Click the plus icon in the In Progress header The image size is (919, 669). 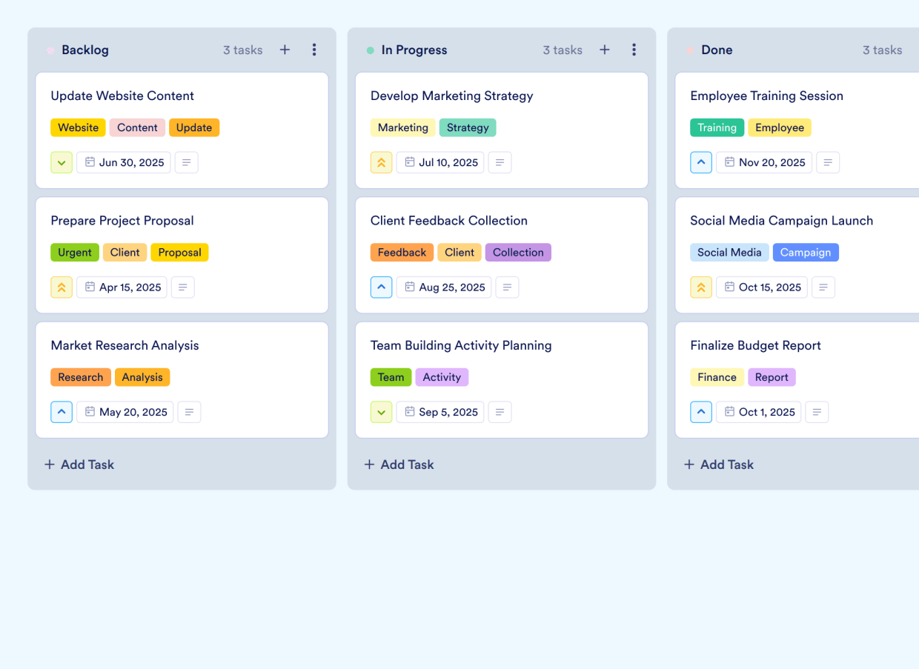605,50
